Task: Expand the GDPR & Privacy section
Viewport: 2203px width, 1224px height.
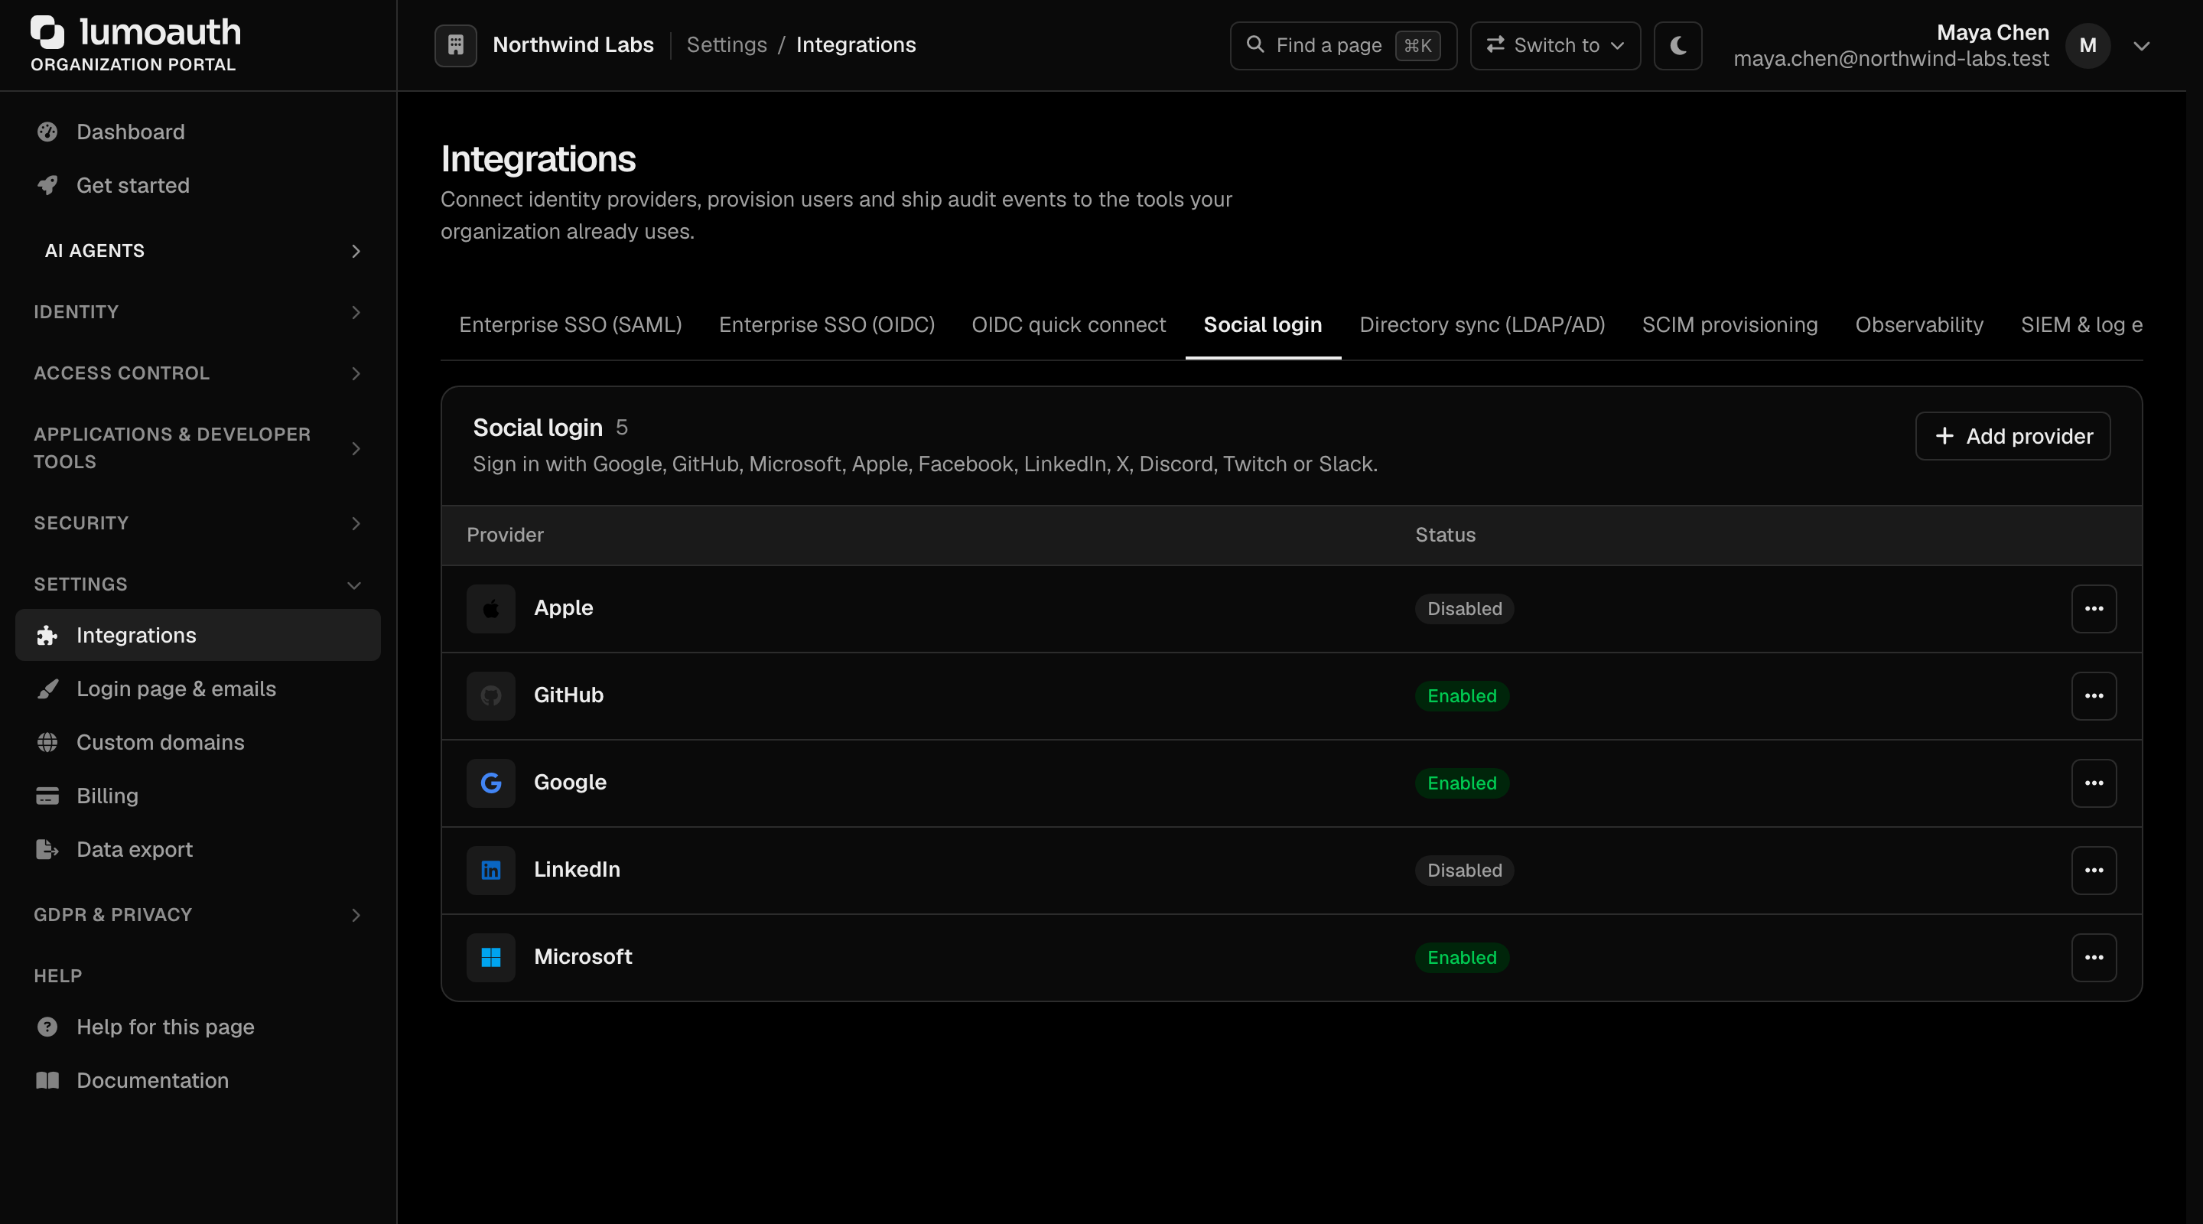Action: (198, 914)
